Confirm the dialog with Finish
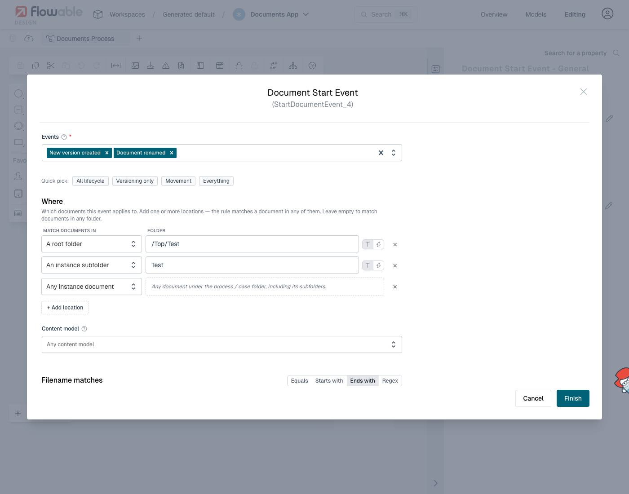This screenshot has width=629, height=494. coord(573,398)
